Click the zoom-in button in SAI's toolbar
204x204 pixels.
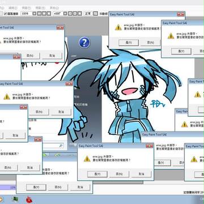click(44, 14)
